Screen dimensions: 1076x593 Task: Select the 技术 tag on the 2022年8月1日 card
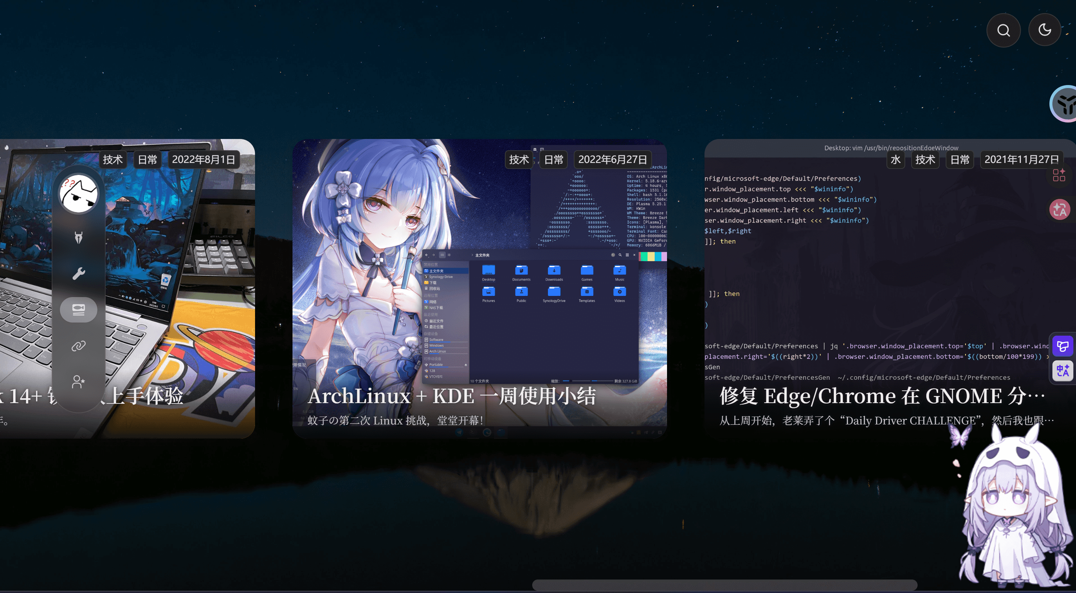click(113, 160)
